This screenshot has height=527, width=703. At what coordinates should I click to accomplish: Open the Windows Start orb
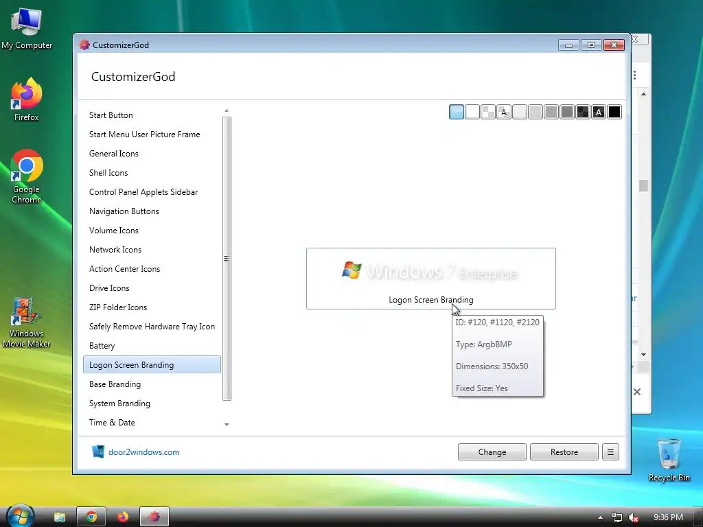pyautogui.click(x=20, y=516)
